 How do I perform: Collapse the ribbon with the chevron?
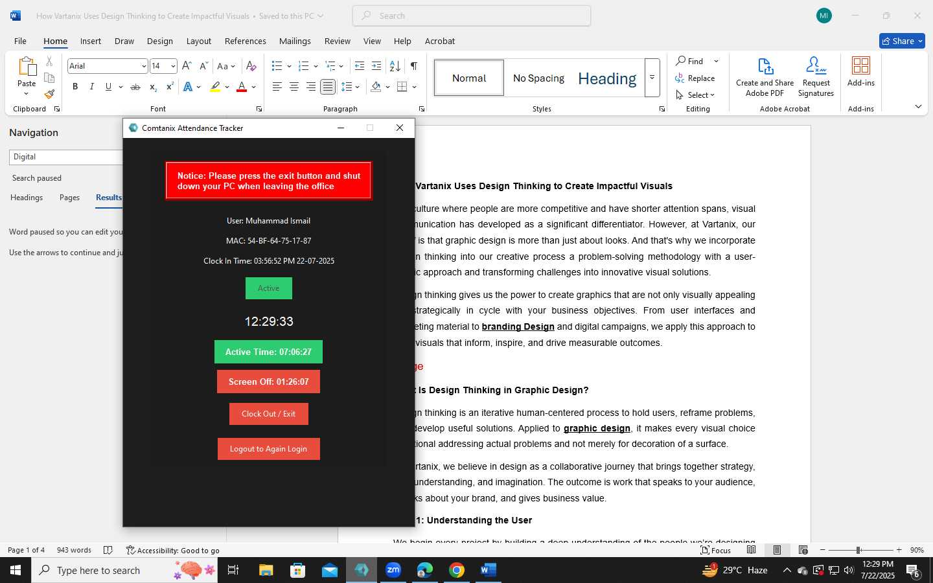coord(918,107)
